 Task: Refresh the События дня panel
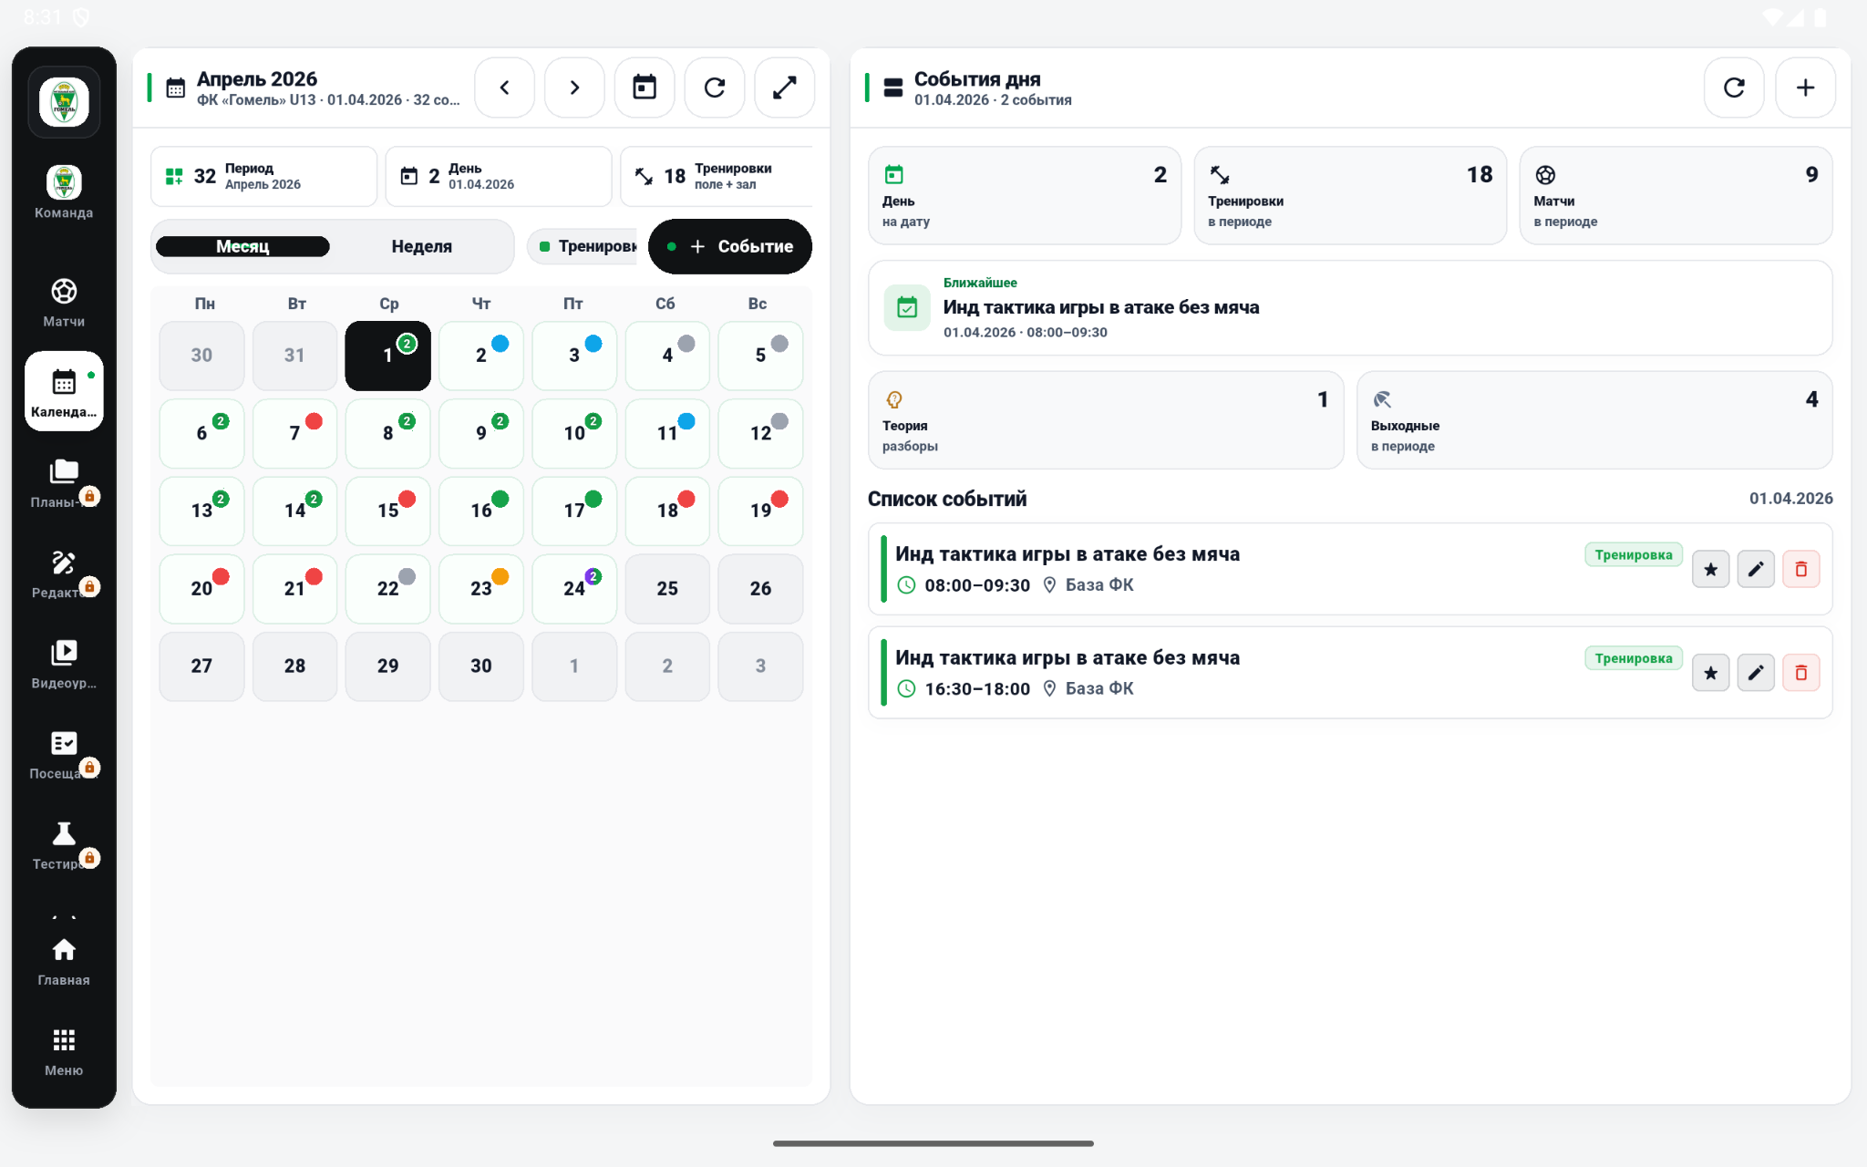pyautogui.click(x=1734, y=88)
